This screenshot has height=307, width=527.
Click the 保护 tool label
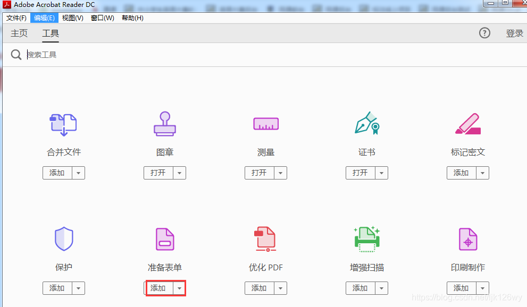64,267
